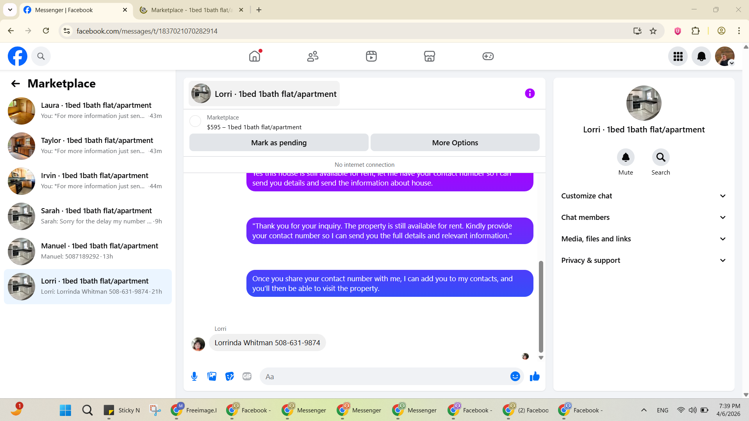Open the Facebook search icon
Screen dimensions: 749x421
coord(41,56)
